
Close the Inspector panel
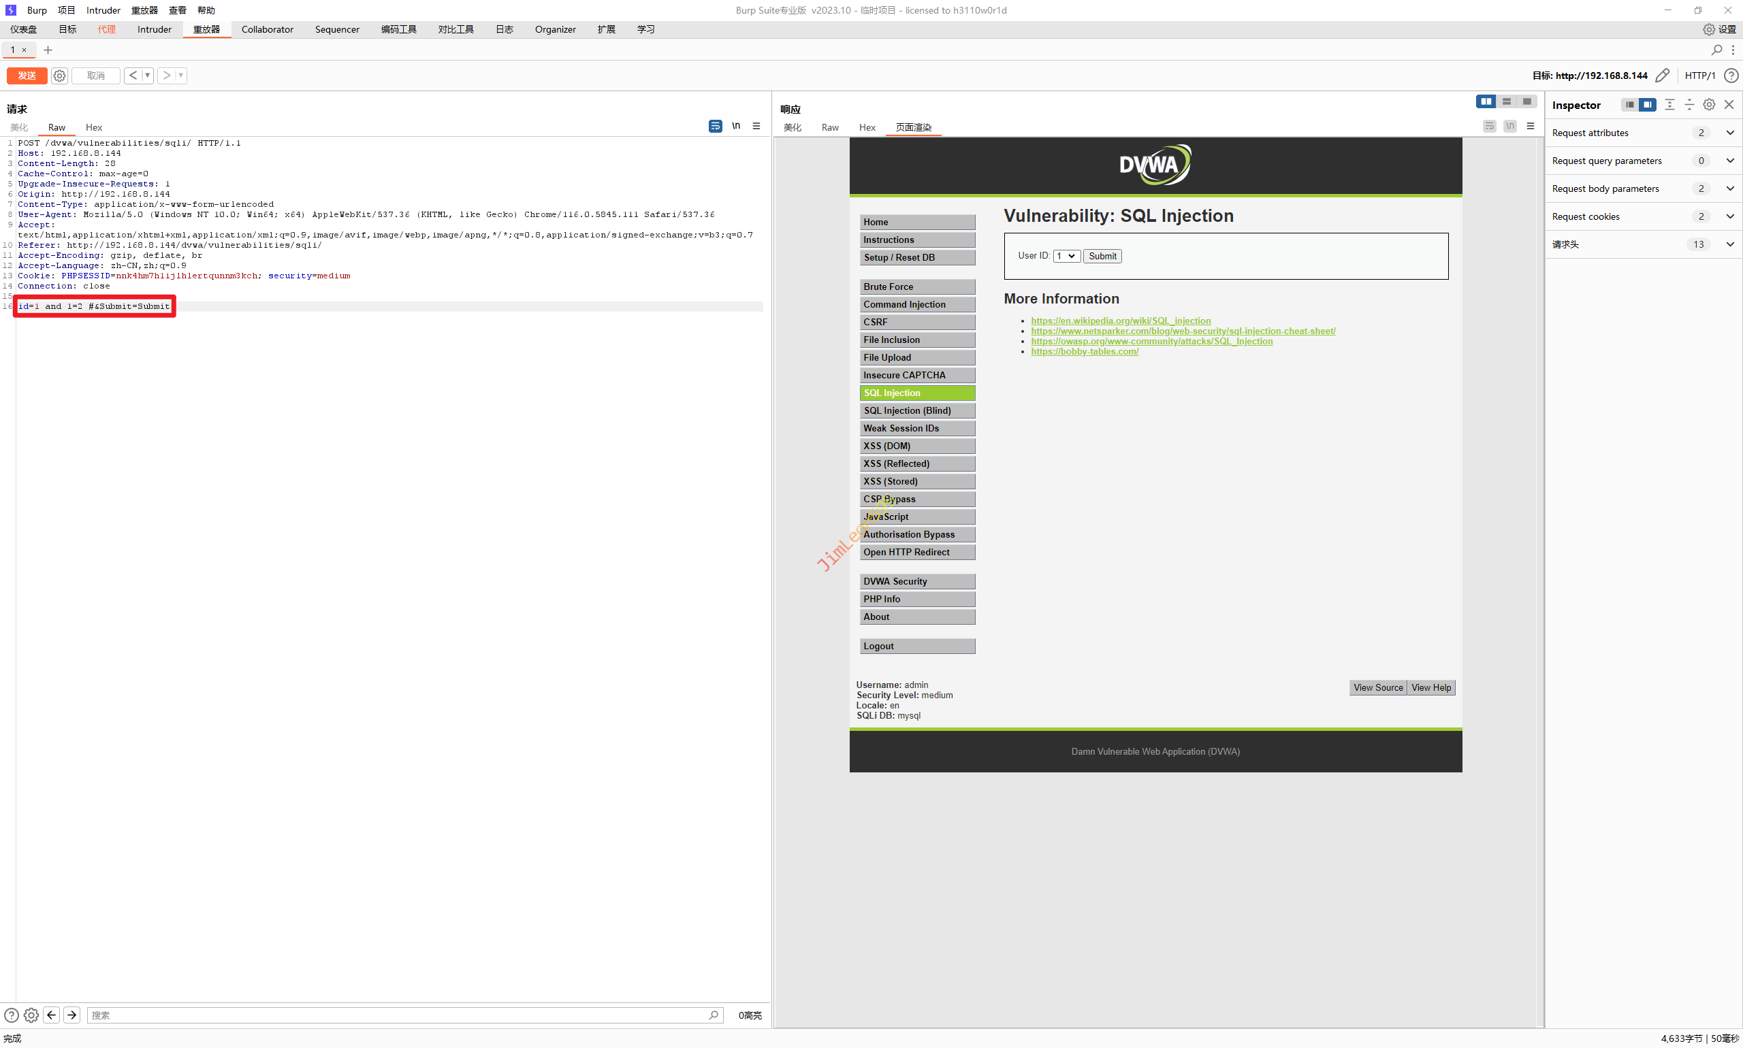1729,105
